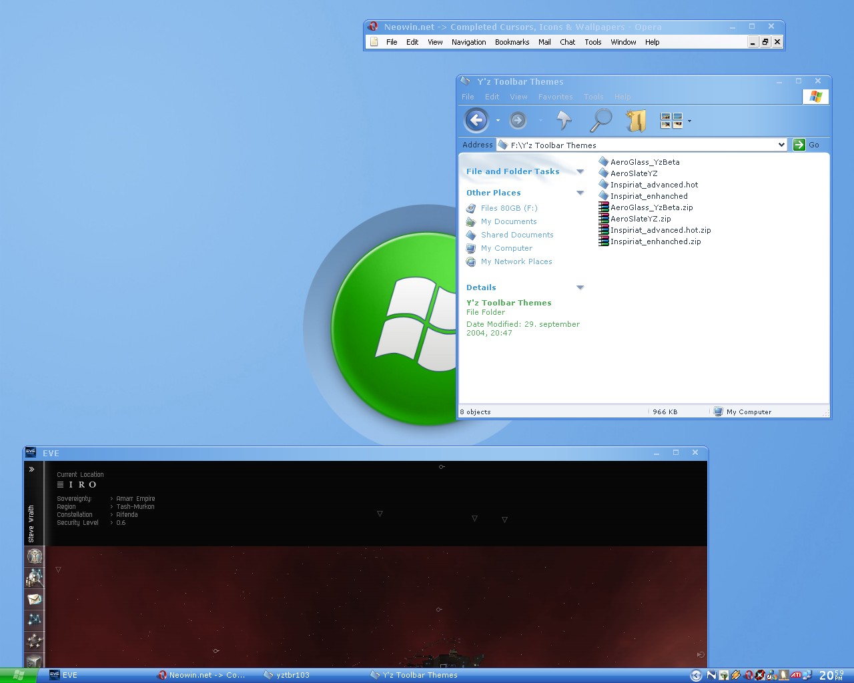Viewport: 854px width, 683px height.
Task: Click the Go button beside address bar
Action: 806,145
